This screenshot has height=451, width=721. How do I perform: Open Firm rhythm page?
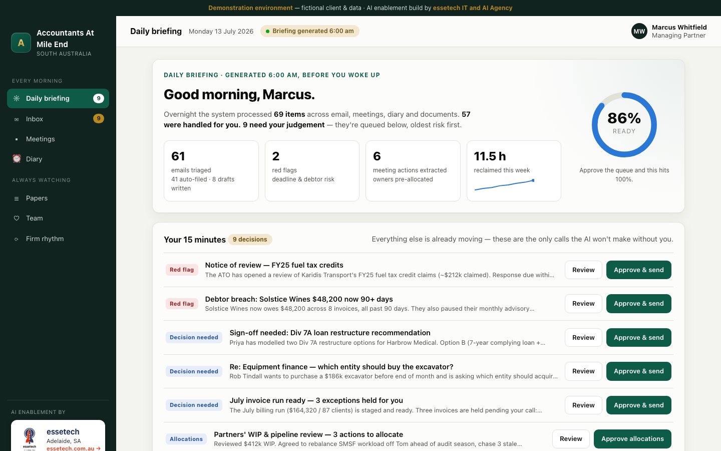pos(58,239)
